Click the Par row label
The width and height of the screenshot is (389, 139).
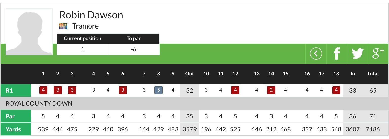tap(10, 116)
